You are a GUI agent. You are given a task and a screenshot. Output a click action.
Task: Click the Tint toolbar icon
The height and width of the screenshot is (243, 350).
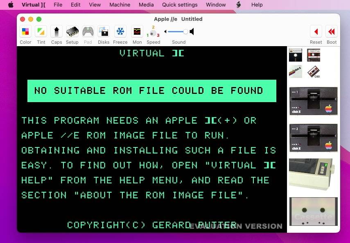coord(41,31)
